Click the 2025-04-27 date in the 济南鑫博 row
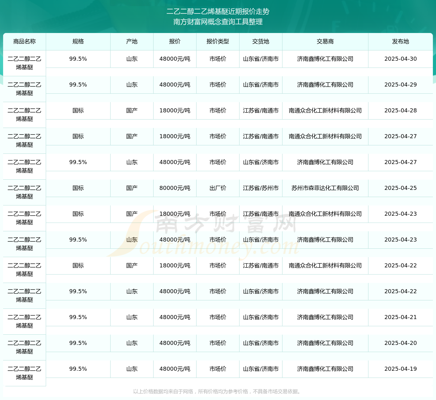This screenshot has height=400, width=436. 401,162
